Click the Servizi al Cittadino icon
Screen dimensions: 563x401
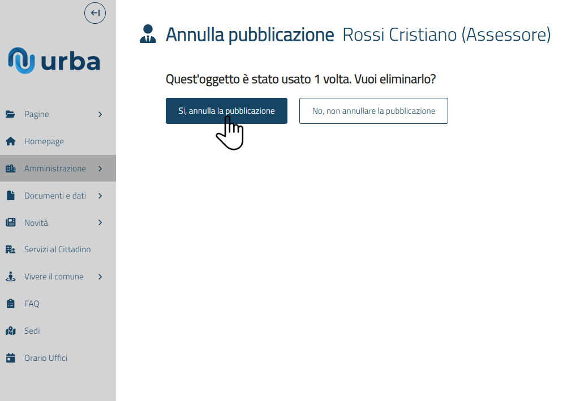tap(11, 249)
